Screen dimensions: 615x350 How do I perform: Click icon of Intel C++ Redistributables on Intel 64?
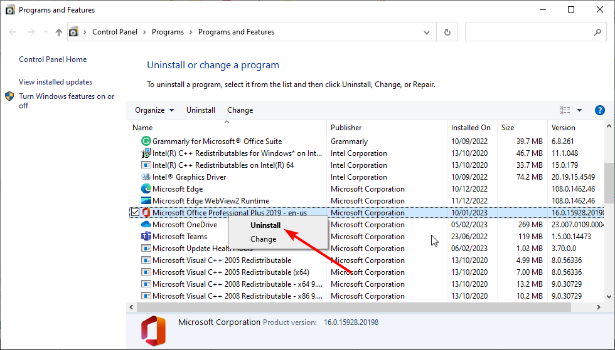pos(146,165)
